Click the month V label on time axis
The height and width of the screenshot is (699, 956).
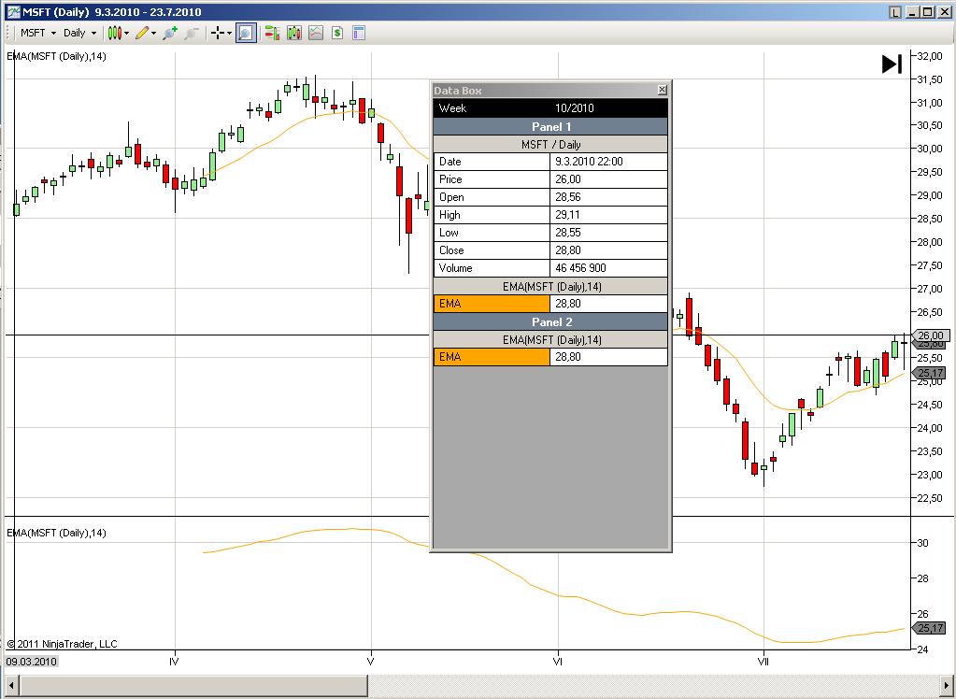[370, 662]
